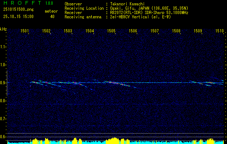This screenshot has height=144, width=227.
Task: Click the 1509 time axis marker
Action: click(198, 31)
